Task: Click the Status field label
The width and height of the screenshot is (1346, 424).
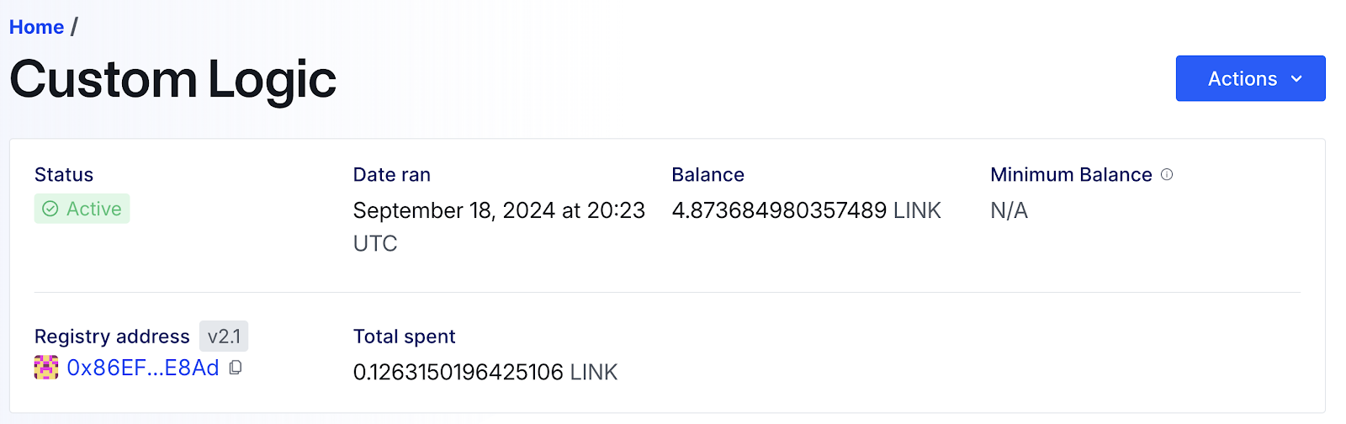Action: (64, 174)
